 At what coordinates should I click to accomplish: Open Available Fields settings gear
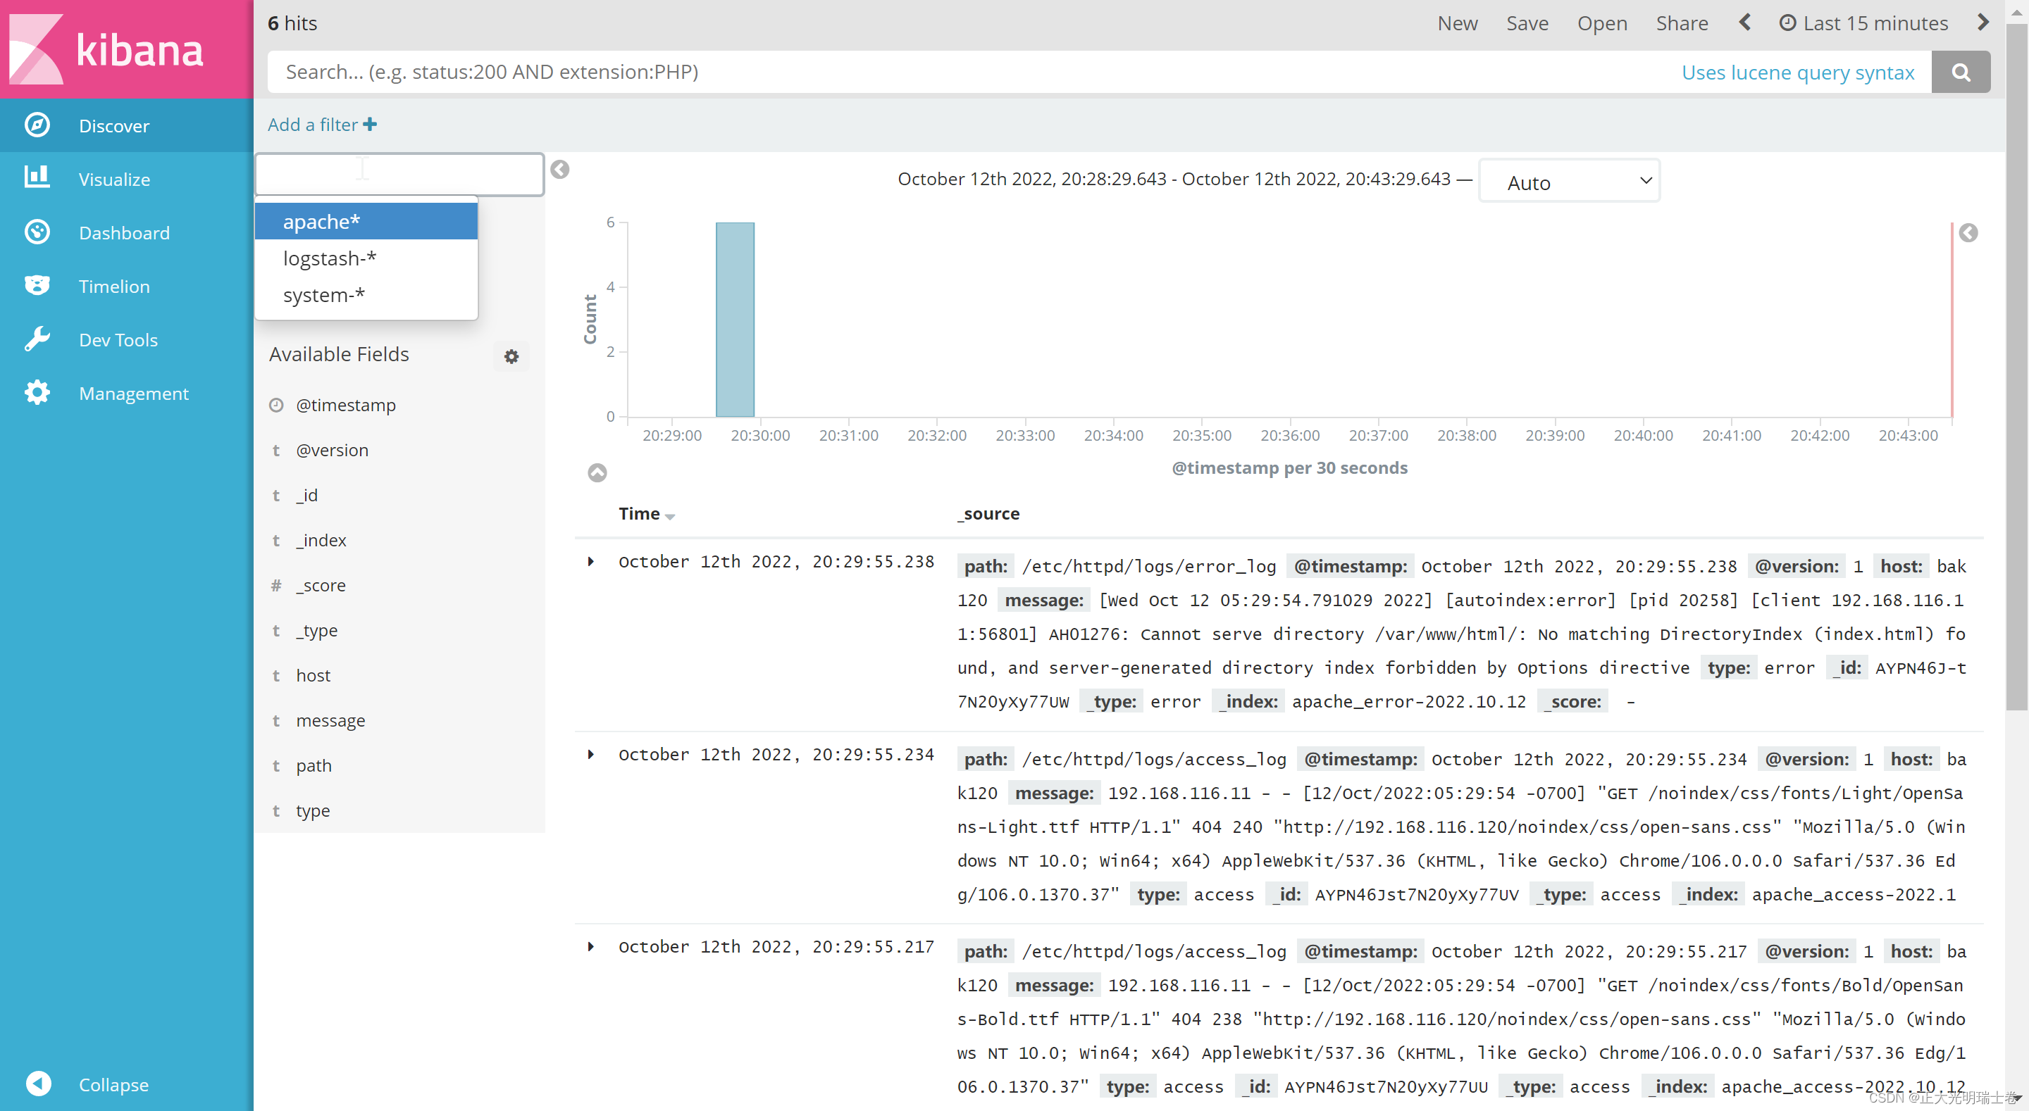pyautogui.click(x=511, y=356)
